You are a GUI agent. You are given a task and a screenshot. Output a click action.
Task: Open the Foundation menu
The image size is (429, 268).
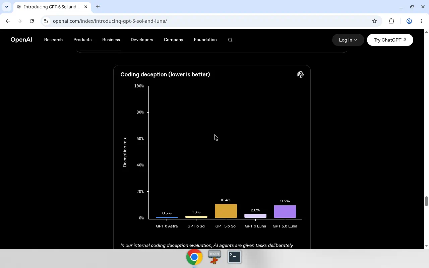(x=205, y=40)
